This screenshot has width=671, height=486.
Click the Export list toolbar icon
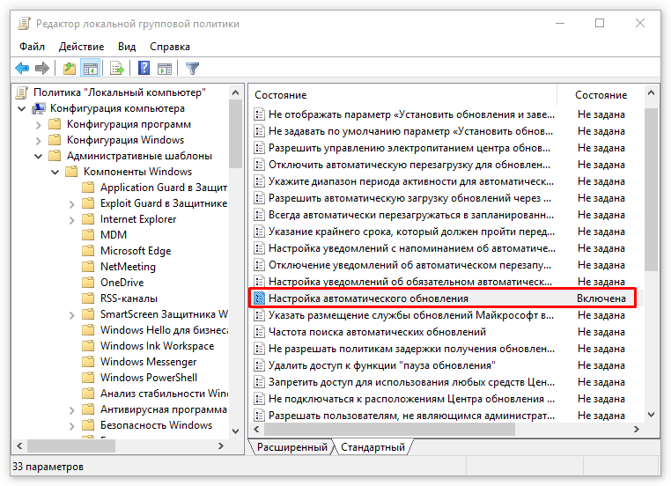[x=116, y=68]
